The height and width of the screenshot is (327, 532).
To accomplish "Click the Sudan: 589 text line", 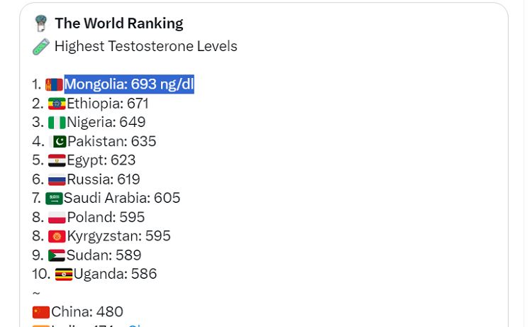I will 104,255.
